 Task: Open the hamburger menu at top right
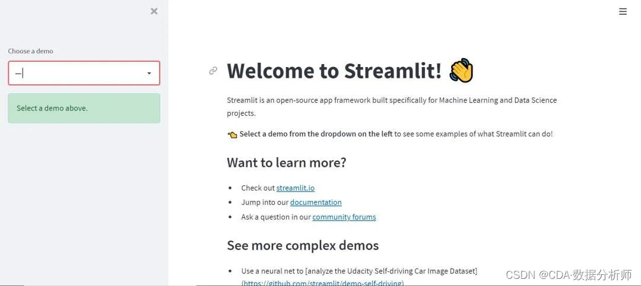[x=623, y=11]
